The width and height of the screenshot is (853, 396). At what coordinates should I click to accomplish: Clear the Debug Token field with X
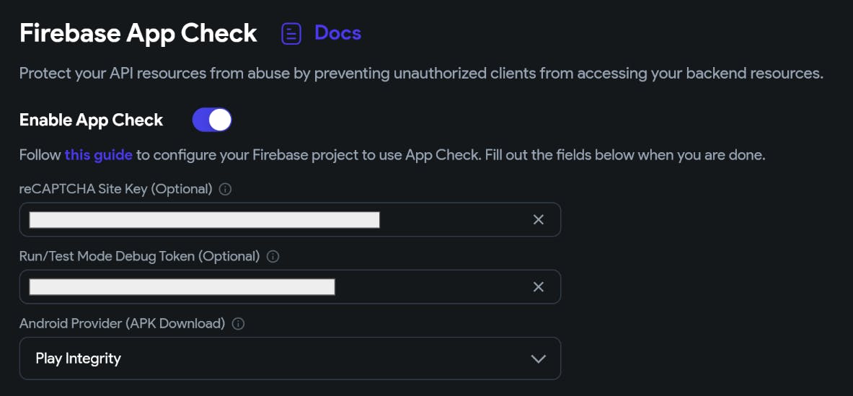(x=538, y=287)
